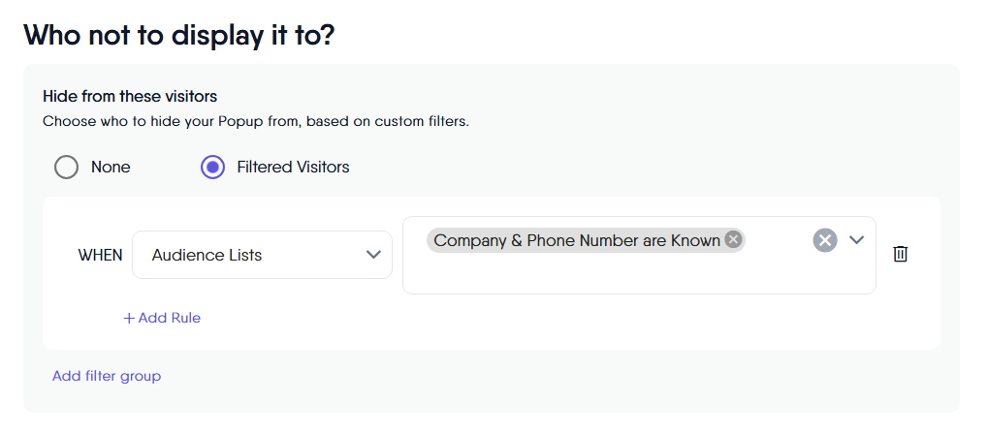
Task: Expand the audience list values dropdown arrow
Action: click(856, 240)
